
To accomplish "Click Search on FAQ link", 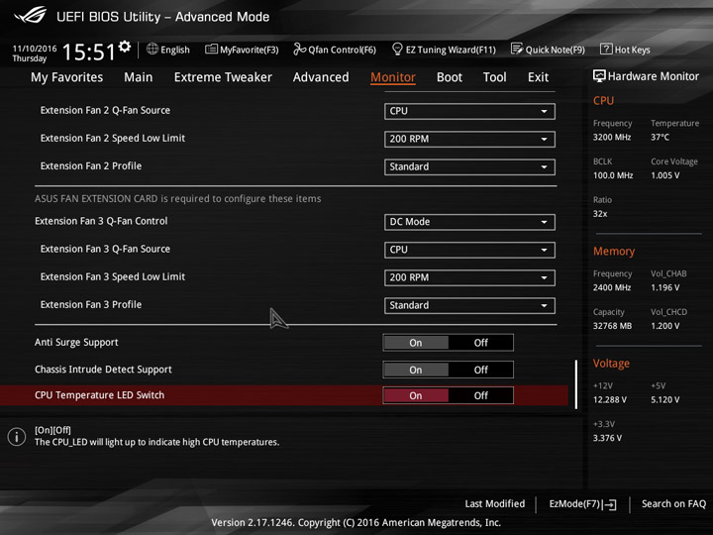I will tap(673, 503).
